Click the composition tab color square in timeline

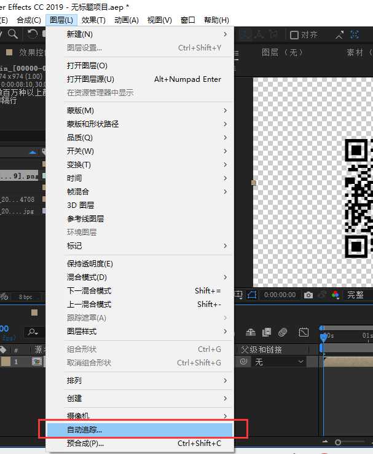coord(34,313)
